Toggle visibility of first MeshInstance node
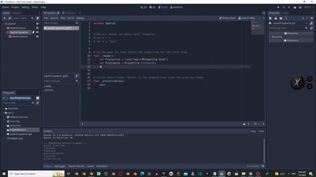Viewport: 316px width, 177px height. (x=38, y=28)
